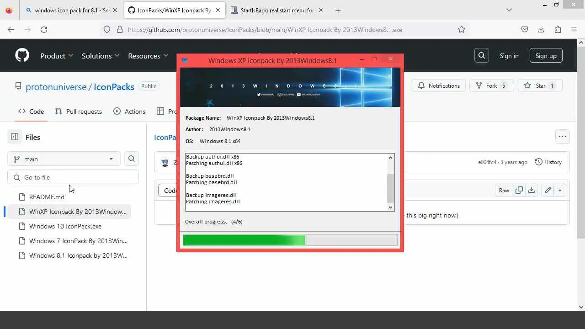Fork the repository
The image size is (585, 329).
click(491, 85)
